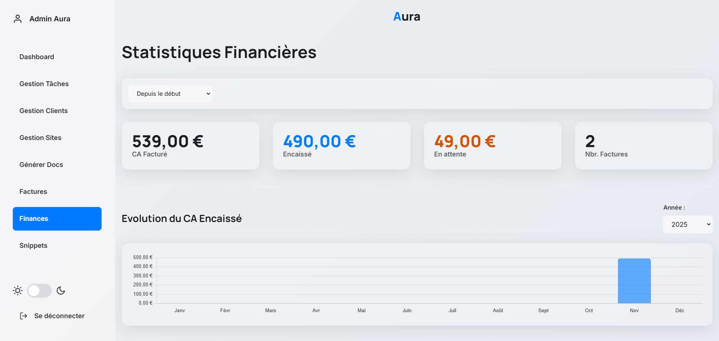Open the Factures section
The height and width of the screenshot is (341, 719).
[x=33, y=191]
